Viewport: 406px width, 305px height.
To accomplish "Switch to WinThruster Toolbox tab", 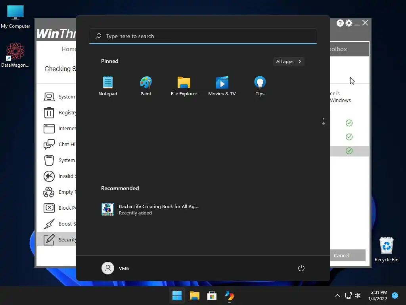I will [x=349, y=49].
